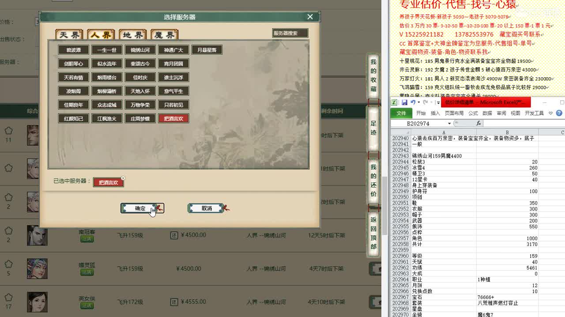Switch to the 魔界 tab

coord(165,35)
